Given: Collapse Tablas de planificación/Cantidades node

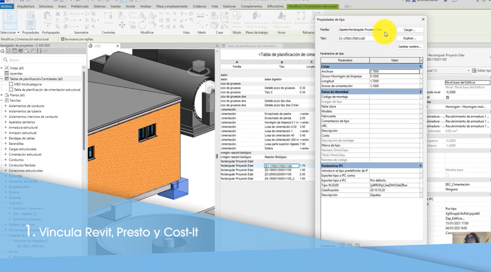Looking at the screenshot, I should [1, 79].
